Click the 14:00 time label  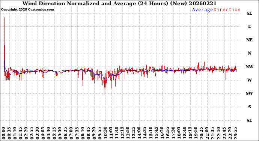click(139, 133)
